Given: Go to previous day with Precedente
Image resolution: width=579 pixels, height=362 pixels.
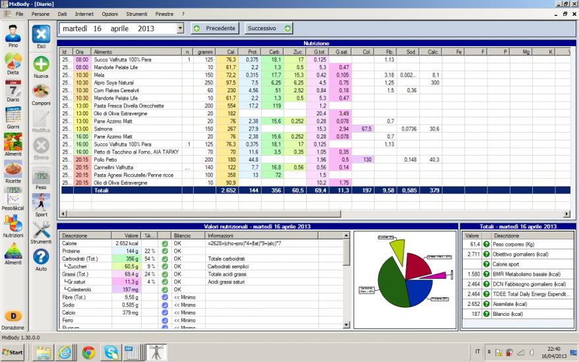Looking at the screenshot, I should [x=215, y=28].
